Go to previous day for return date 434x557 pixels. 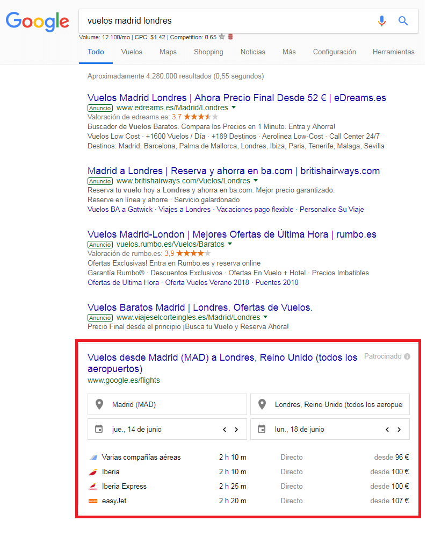click(x=387, y=430)
